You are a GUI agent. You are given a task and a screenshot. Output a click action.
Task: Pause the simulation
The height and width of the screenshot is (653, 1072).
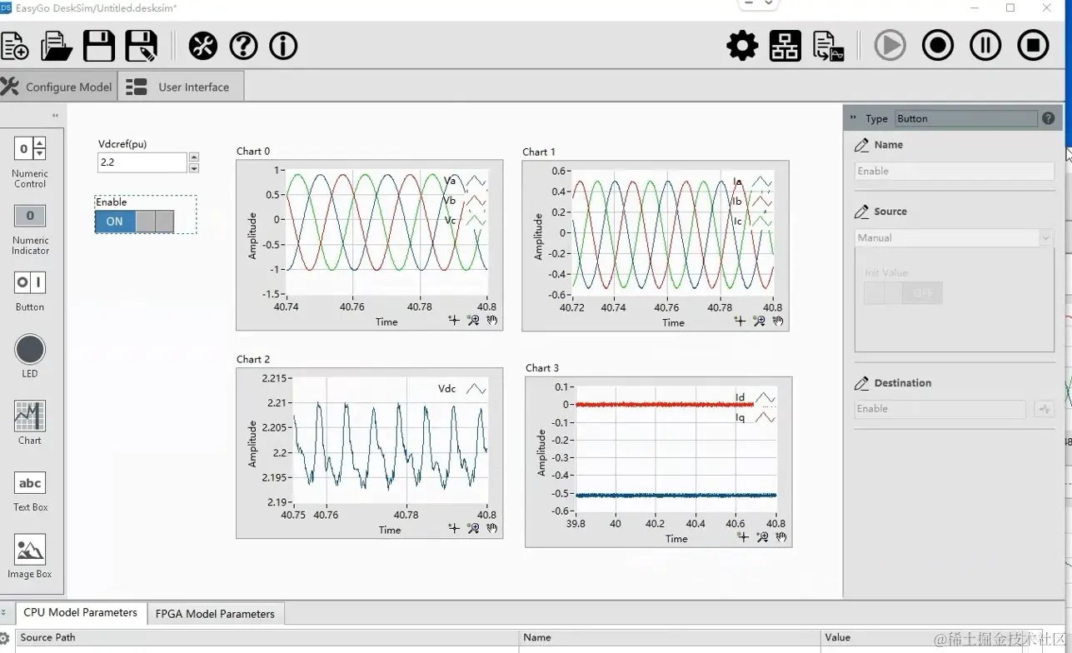coord(985,45)
